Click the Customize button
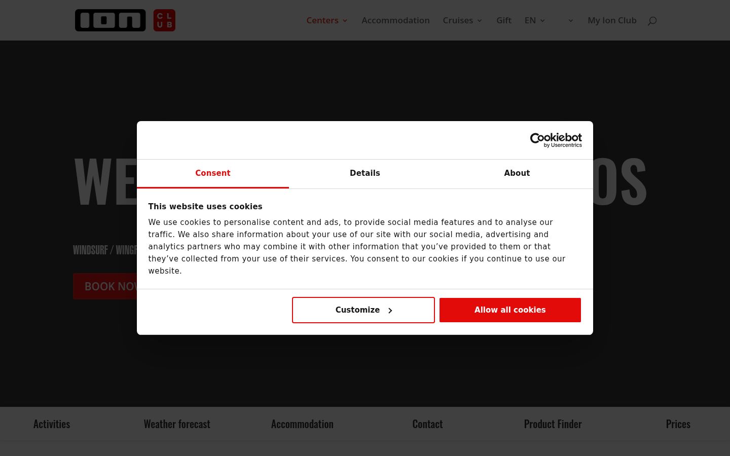This screenshot has height=456, width=730. (x=363, y=310)
